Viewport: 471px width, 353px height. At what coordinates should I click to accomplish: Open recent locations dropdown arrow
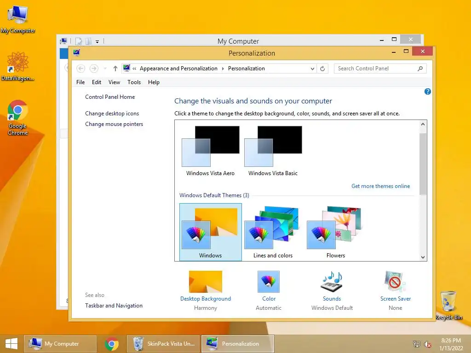point(105,69)
